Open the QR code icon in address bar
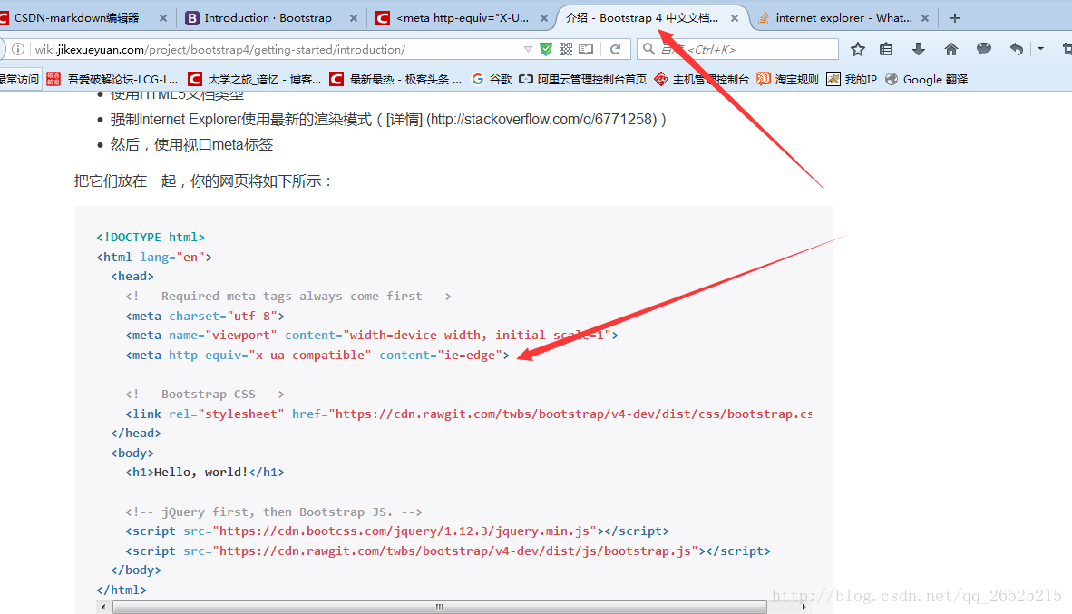The height and width of the screenshot is (614, 1072). 565,49
